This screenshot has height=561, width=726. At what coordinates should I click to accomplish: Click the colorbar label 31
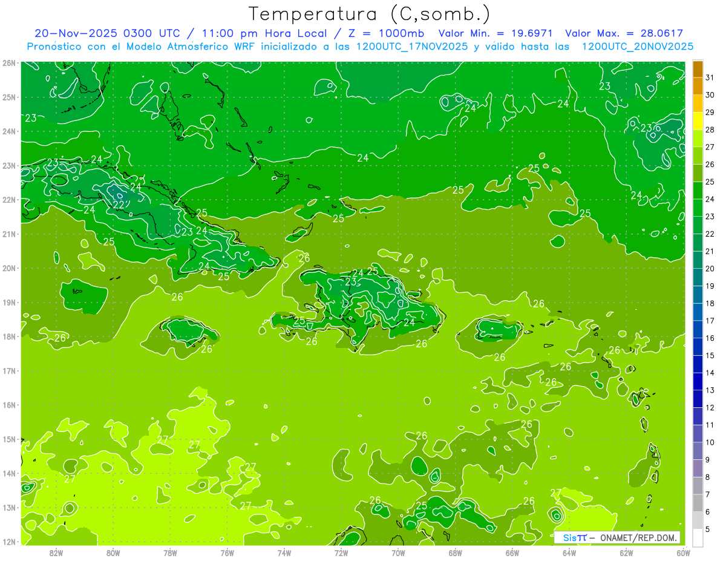[x=710, y=77]
